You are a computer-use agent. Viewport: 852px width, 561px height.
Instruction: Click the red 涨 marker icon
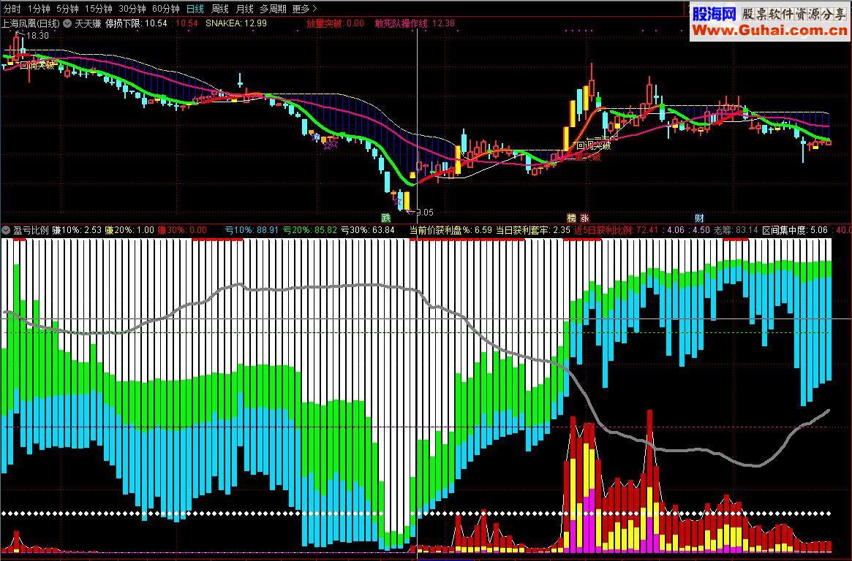[584, 218]
